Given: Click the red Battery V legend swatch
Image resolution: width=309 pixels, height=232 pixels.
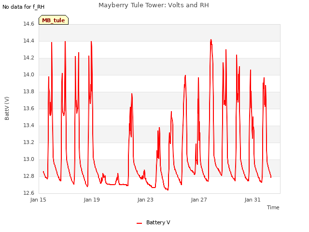Looking at the screenshot, I should tap(140, 223).
